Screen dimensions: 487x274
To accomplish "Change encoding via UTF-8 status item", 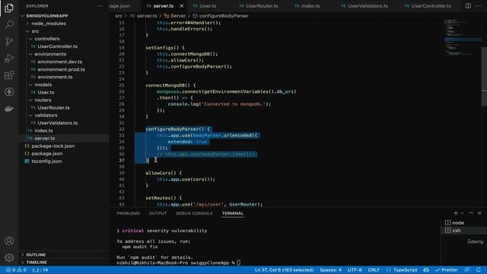I will (355, 270).
